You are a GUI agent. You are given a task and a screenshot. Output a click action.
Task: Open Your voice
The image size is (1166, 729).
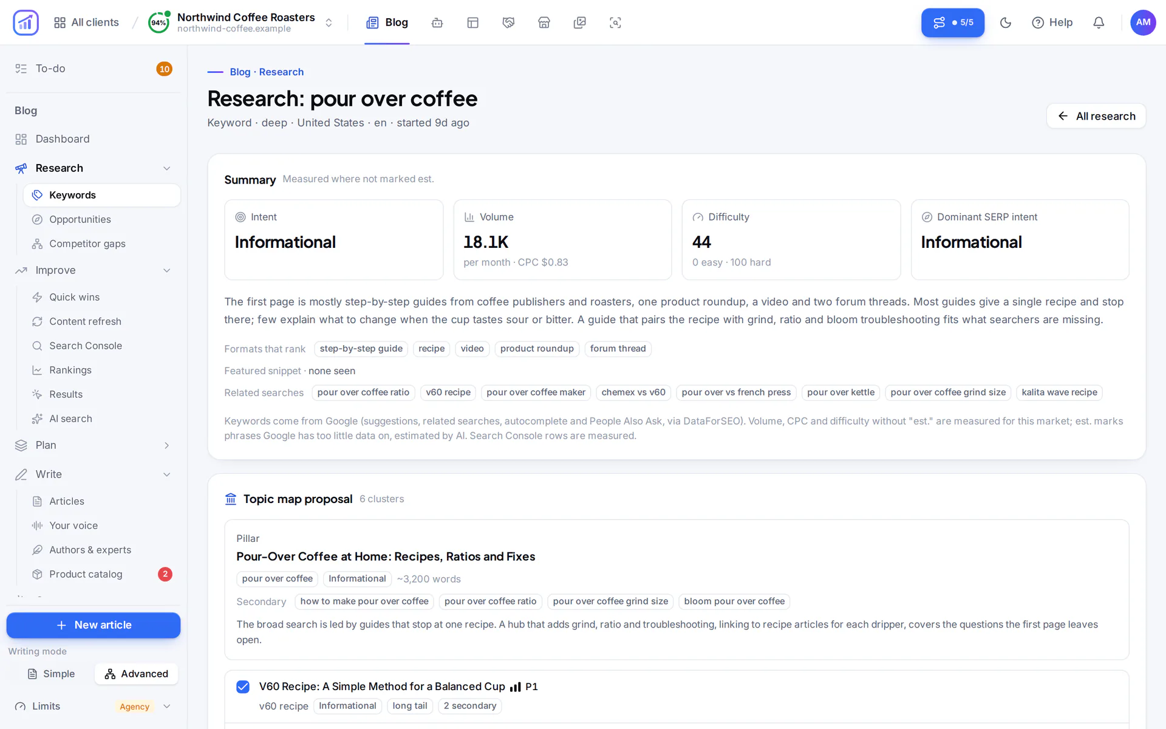point(102,525)
